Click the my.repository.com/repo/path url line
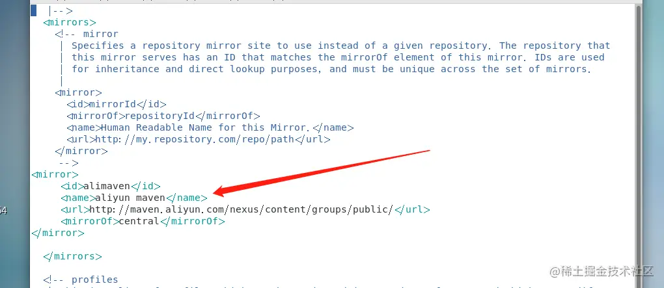This screenshot has width=664, height=288. pos(198,139)
